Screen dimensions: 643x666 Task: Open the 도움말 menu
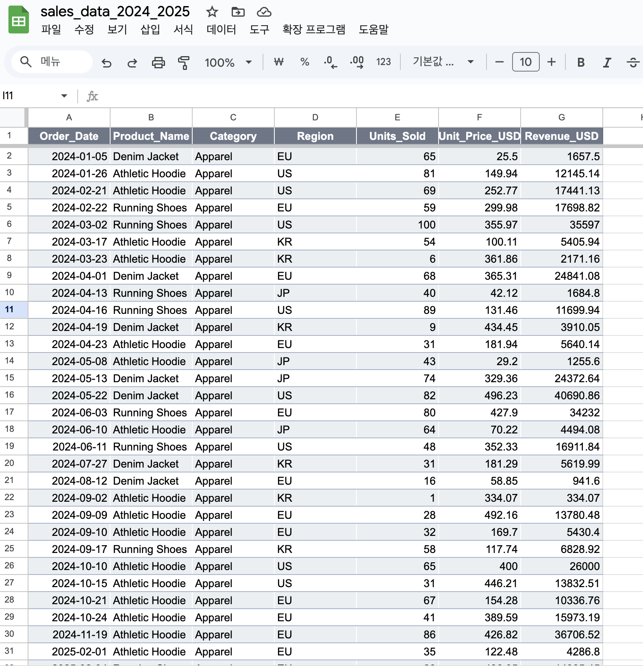click(x=374, y=29)
